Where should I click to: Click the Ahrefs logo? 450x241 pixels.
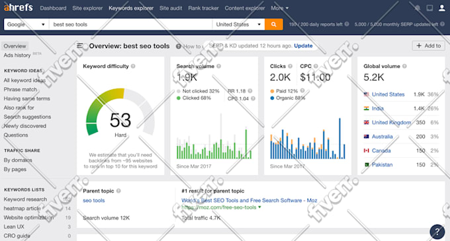click(19, 7)
